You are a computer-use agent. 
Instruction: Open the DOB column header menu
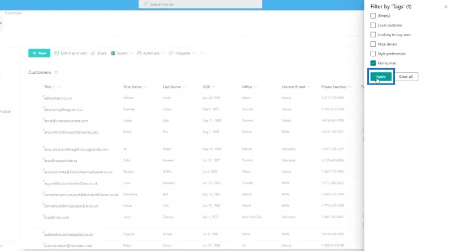[208, 87]
